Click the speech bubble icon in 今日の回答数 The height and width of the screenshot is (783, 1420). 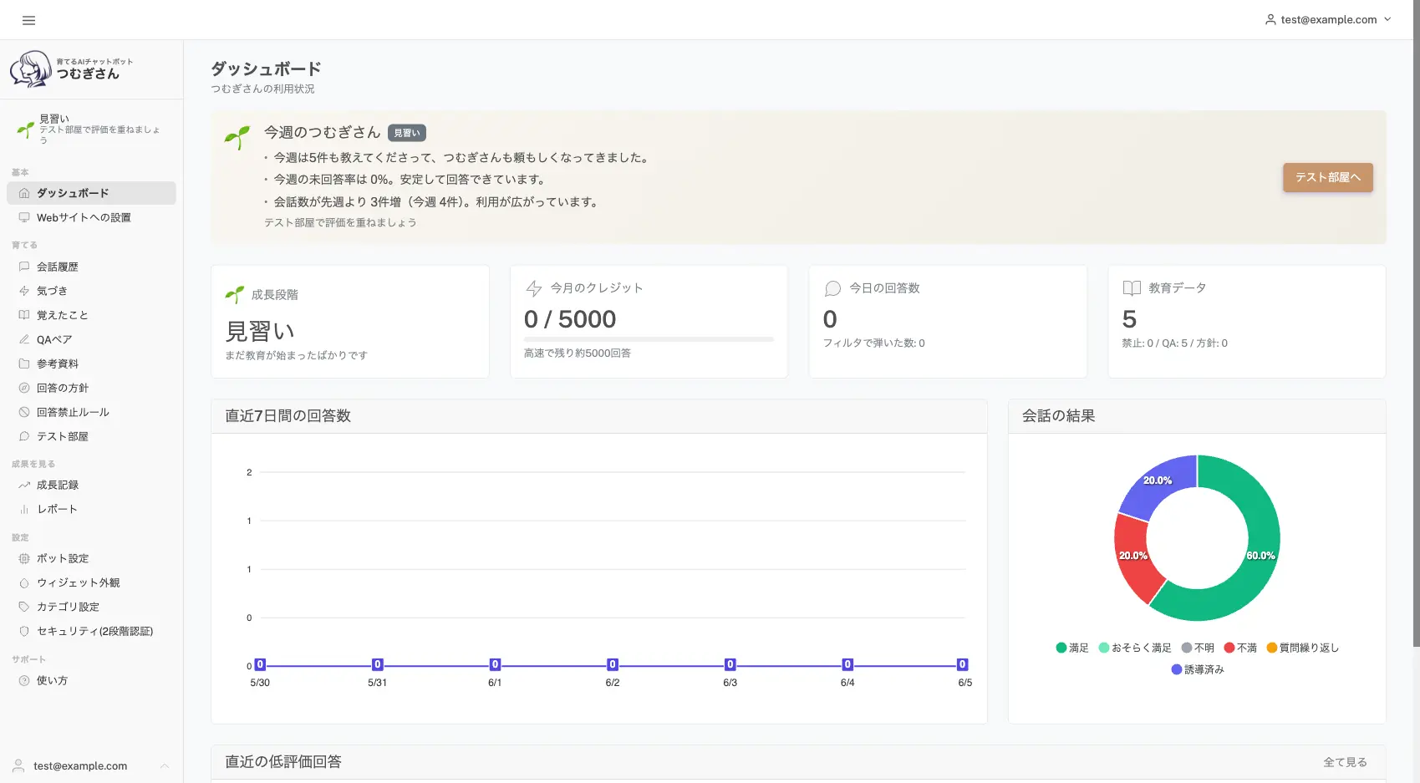tap(832, 288)
